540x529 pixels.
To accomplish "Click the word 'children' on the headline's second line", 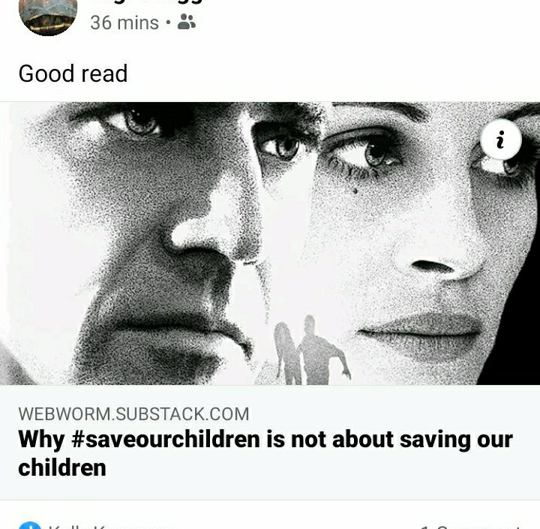I will (x=62, y=467).
